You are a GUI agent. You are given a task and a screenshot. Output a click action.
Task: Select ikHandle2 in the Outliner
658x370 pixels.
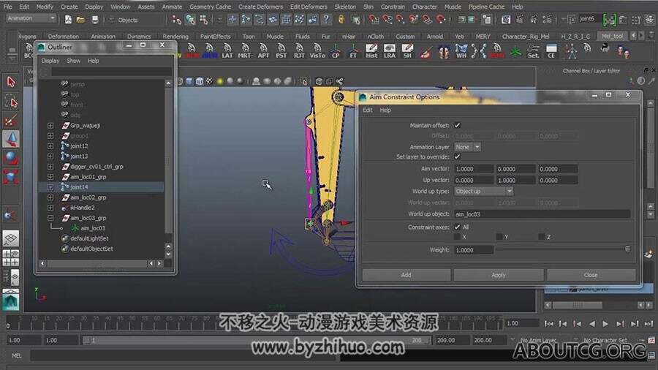coord(82,208)
